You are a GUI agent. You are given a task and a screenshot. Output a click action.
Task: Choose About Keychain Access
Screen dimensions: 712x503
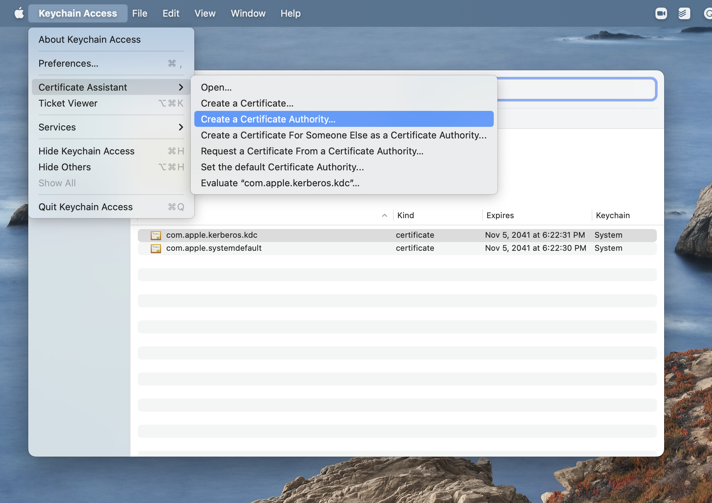pyautogui.click(x=111, y=40)
